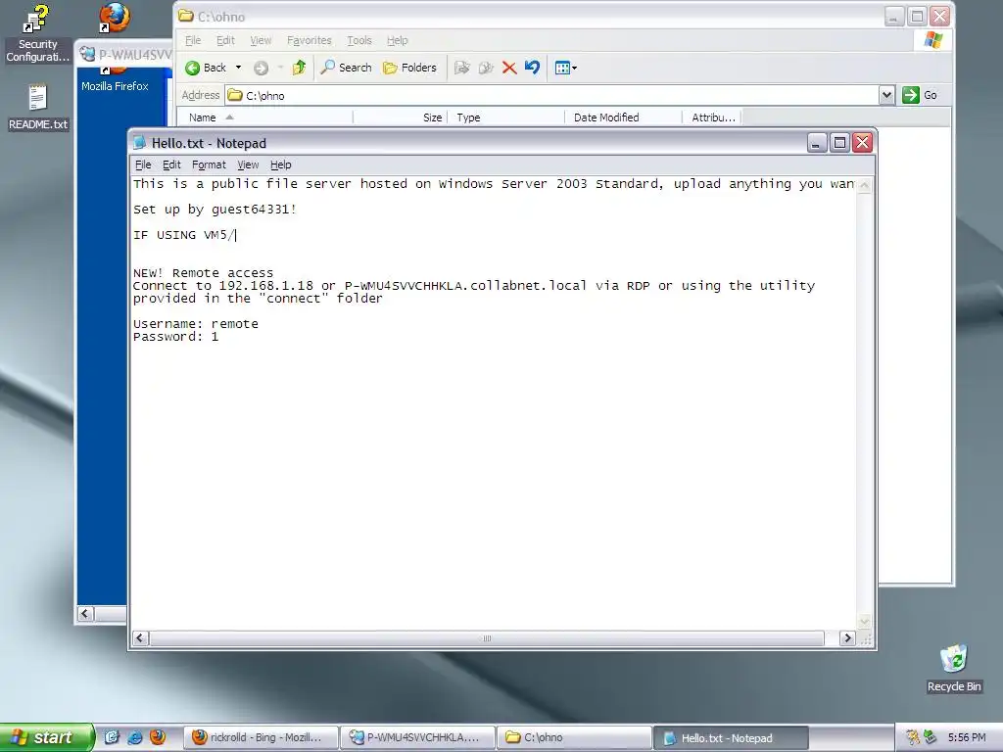The width and height of the screenshot is (1003, 752).
Task: Open Explorer's File menu
Action: point(193,40)
